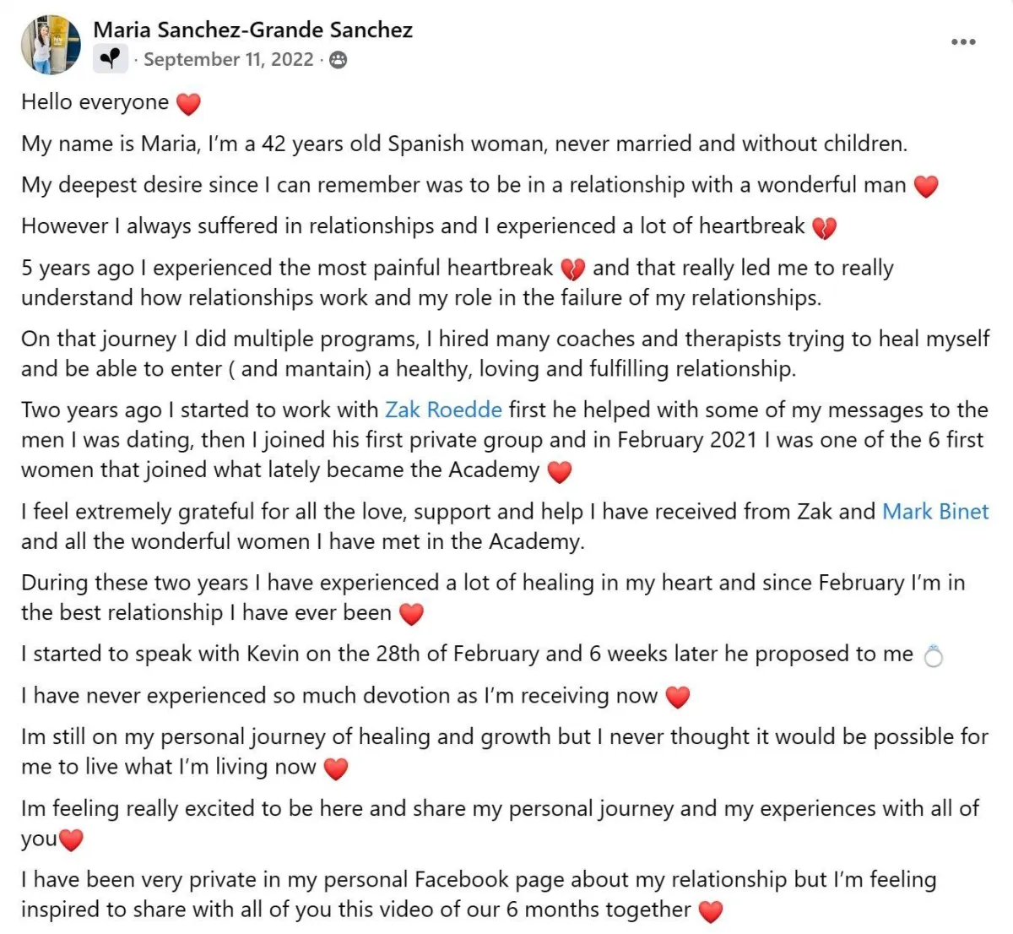Viewport: 1013px width, 934px height.
Task: Click the heart after 'have ever been'
Action: (x=411, y=614)
